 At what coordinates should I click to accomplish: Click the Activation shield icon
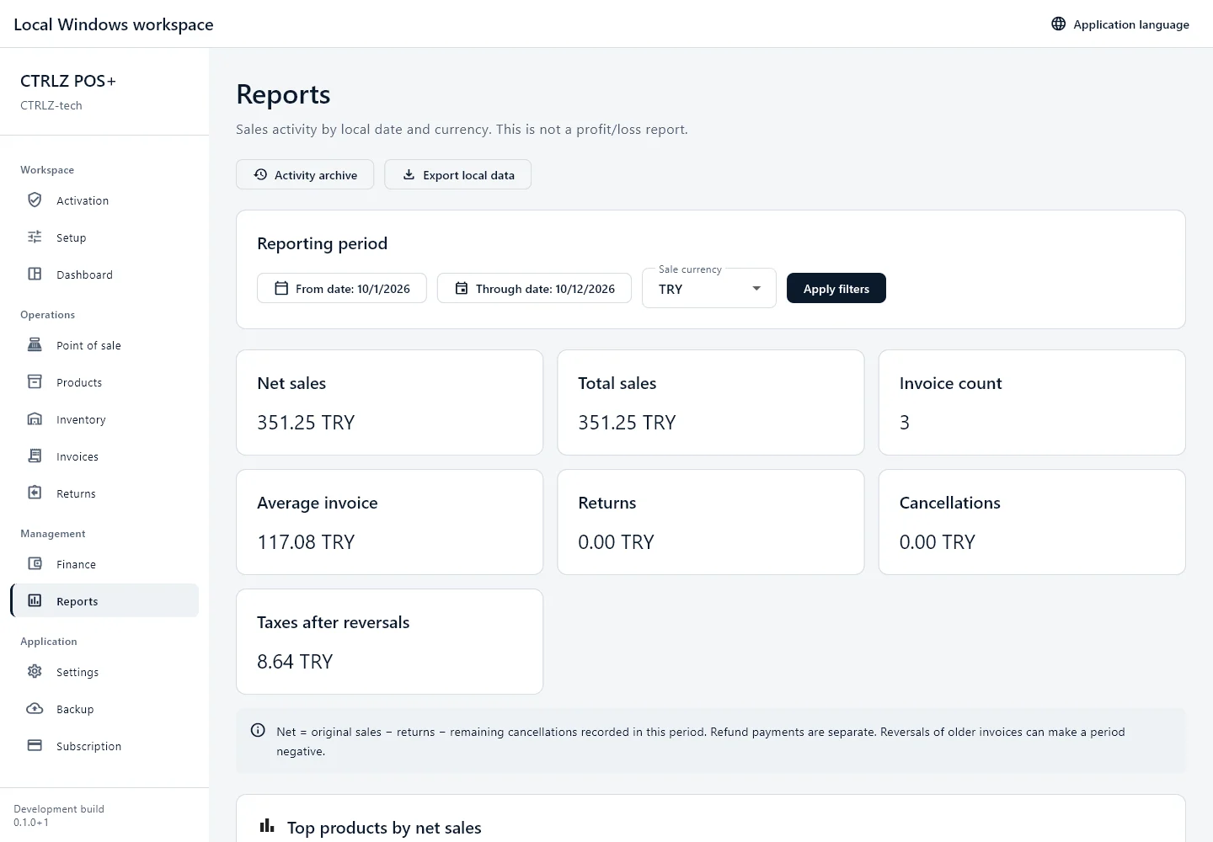tap(35, 200)
